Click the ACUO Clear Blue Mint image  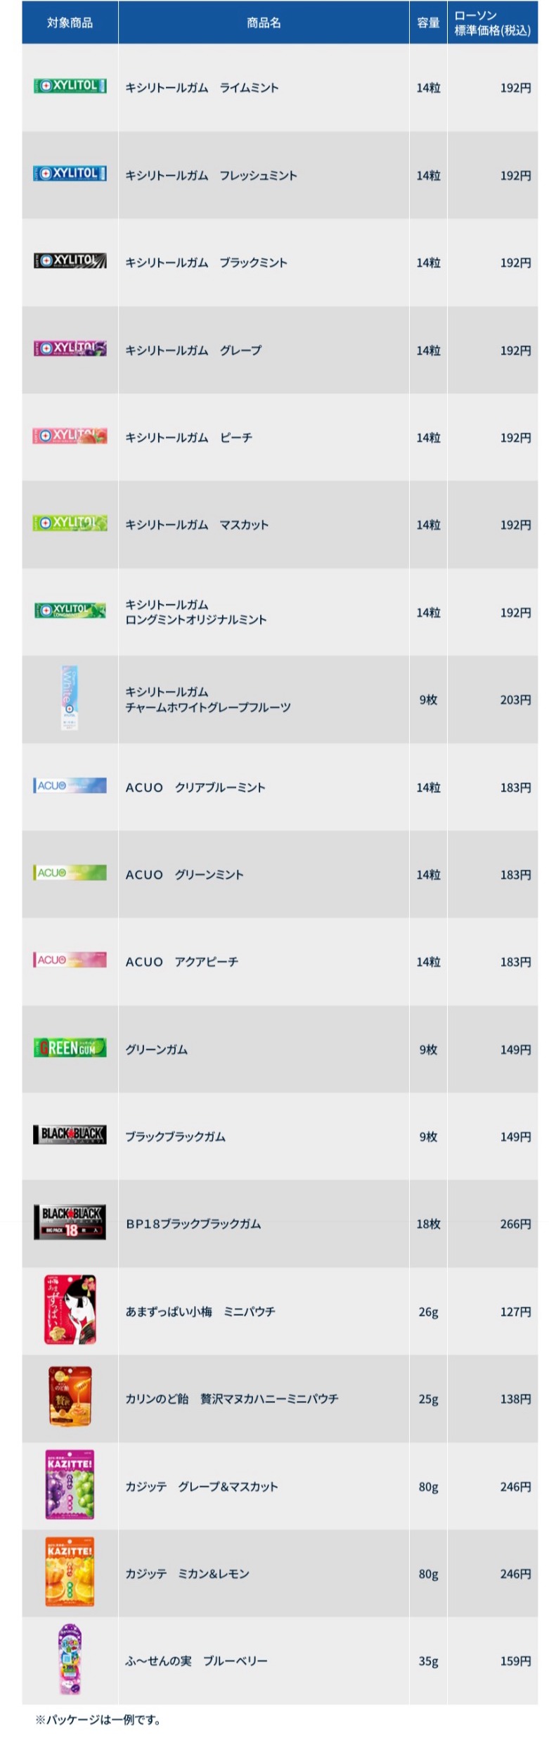[x=70, y=785]
